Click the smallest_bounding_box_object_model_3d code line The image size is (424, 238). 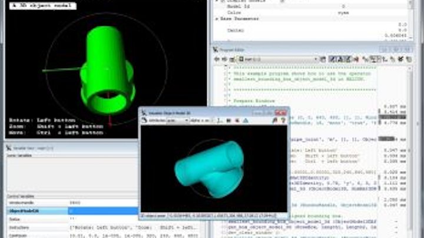click(302, 222)
